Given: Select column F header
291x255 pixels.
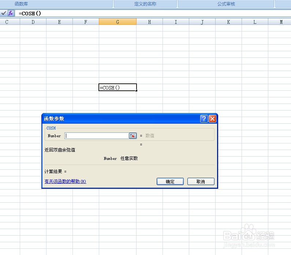Looking at the screenshot, I should pyautogui.click(x=86, y=22).
